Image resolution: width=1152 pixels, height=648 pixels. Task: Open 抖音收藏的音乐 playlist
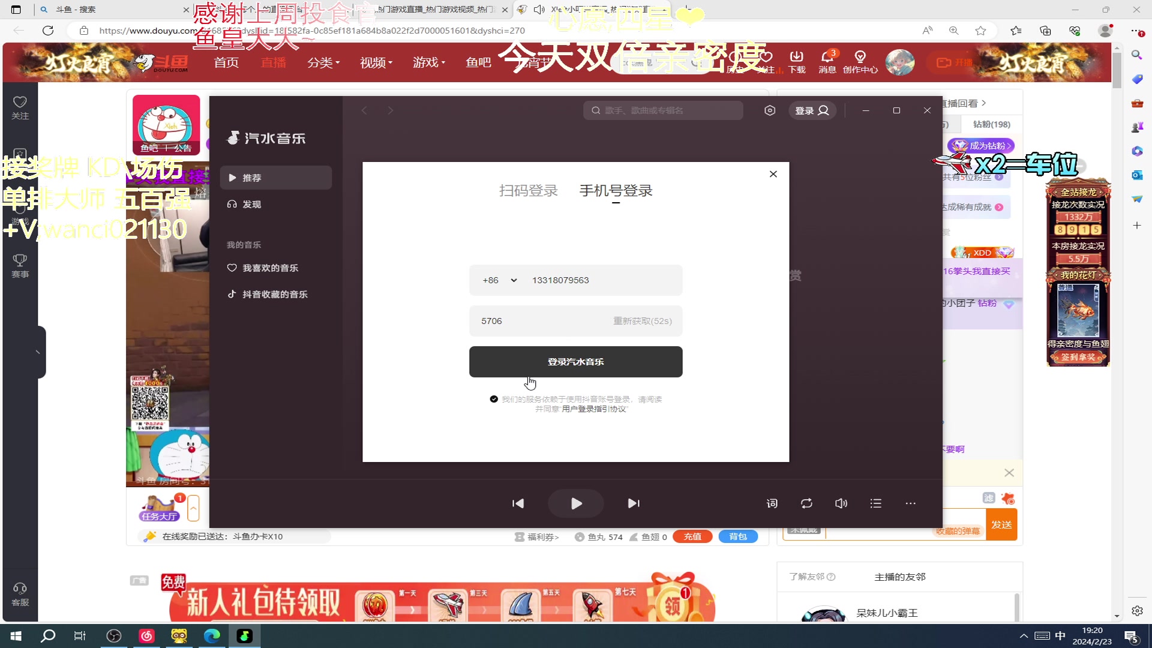[275, 294]
